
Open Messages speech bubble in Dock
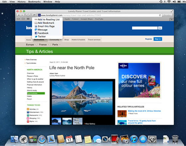click(97, 139)
